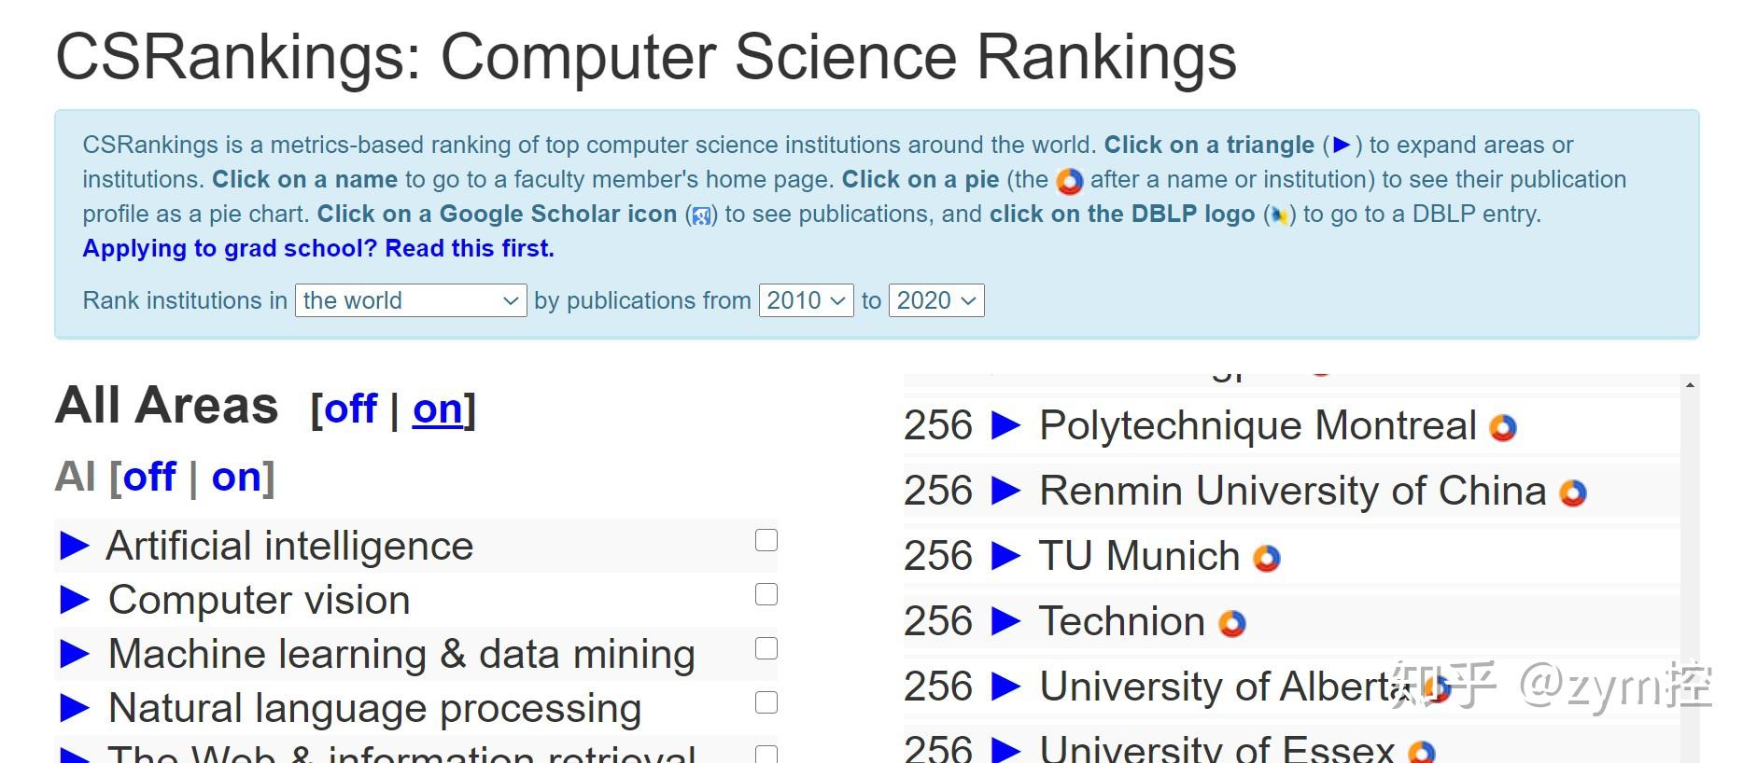Expand the University of Alberta triangle

click(1005, 687)
